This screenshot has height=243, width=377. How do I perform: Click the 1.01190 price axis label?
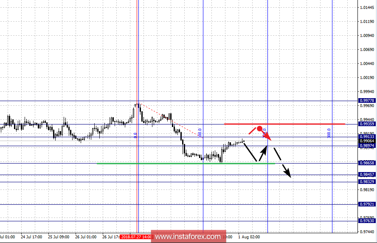point(367,22)
